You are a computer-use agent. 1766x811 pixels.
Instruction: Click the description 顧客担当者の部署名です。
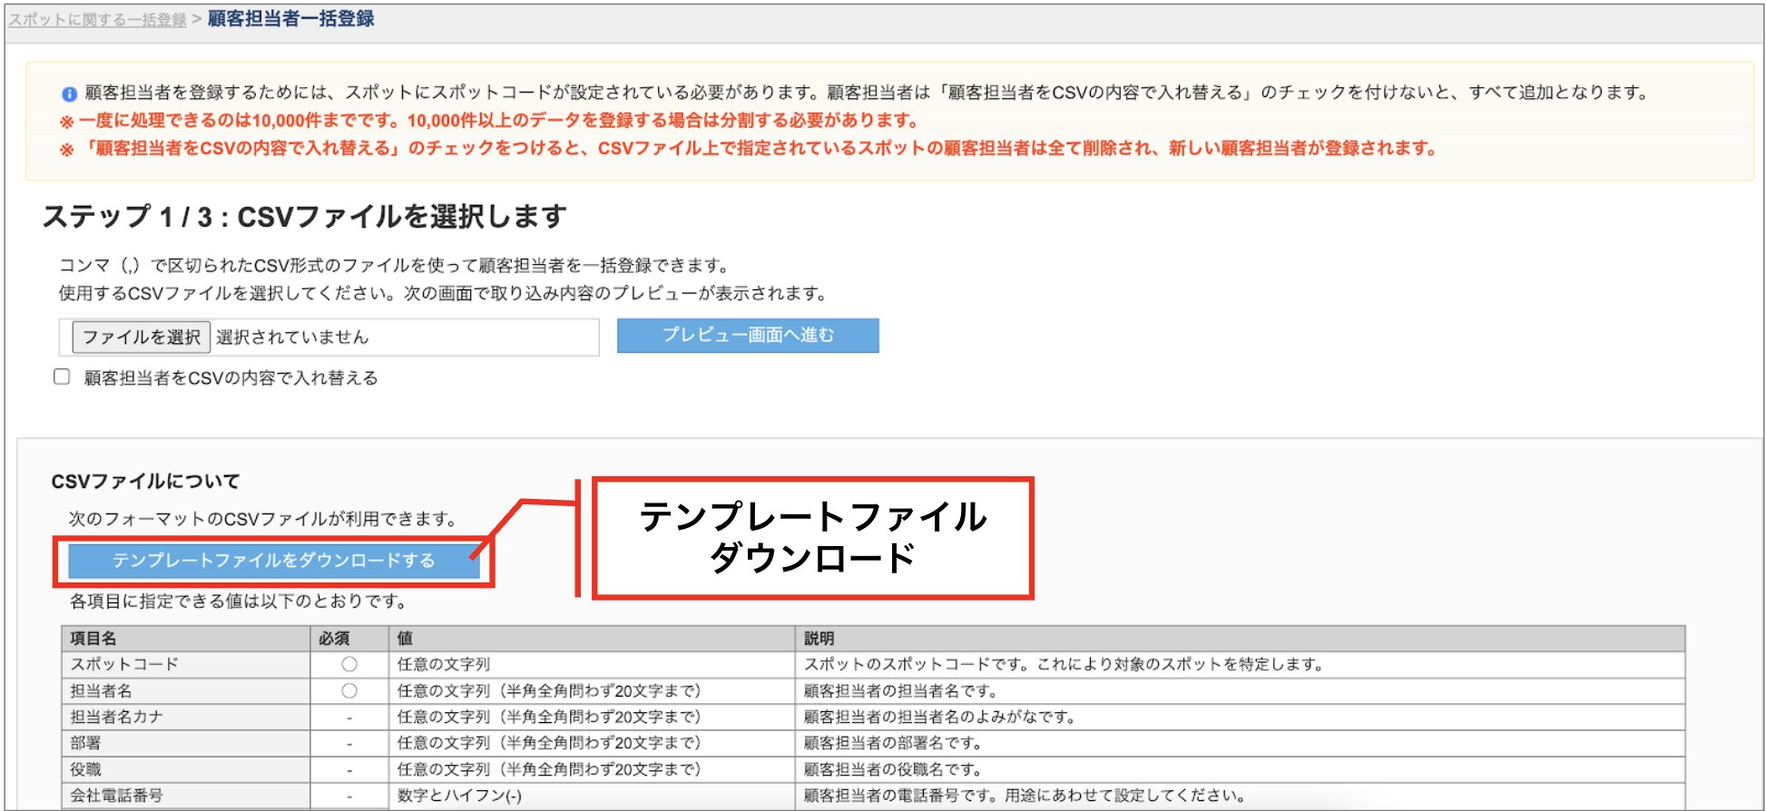(893, 744)
